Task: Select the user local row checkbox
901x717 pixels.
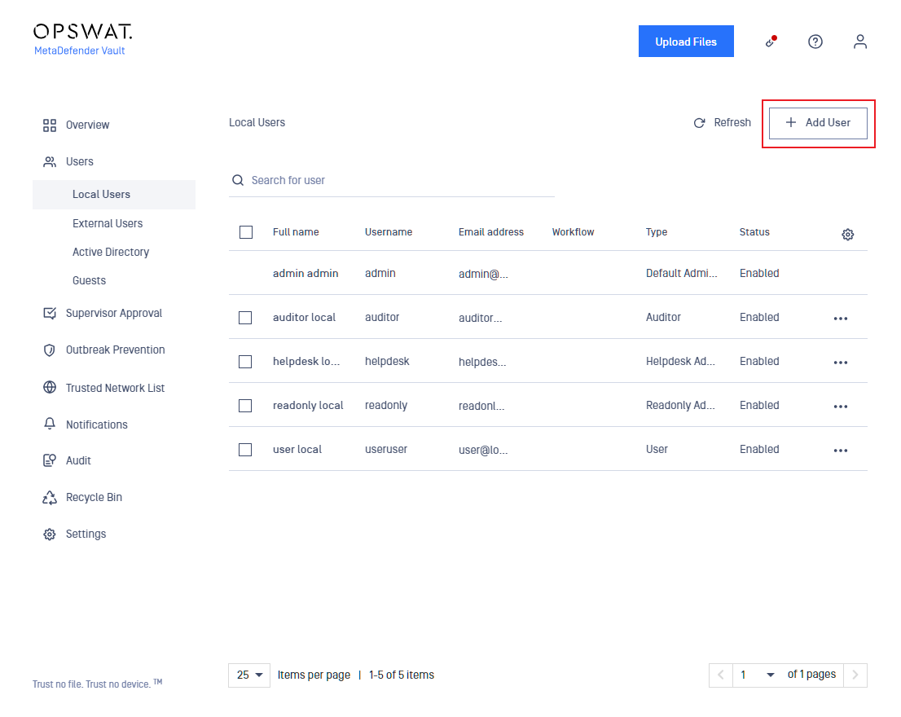Action: [245, 450]
